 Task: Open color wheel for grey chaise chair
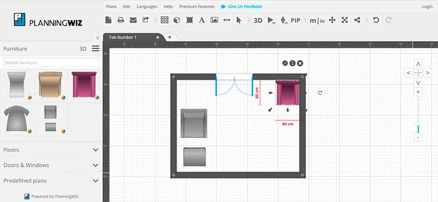pyautogui.click(x=30, y=97)
